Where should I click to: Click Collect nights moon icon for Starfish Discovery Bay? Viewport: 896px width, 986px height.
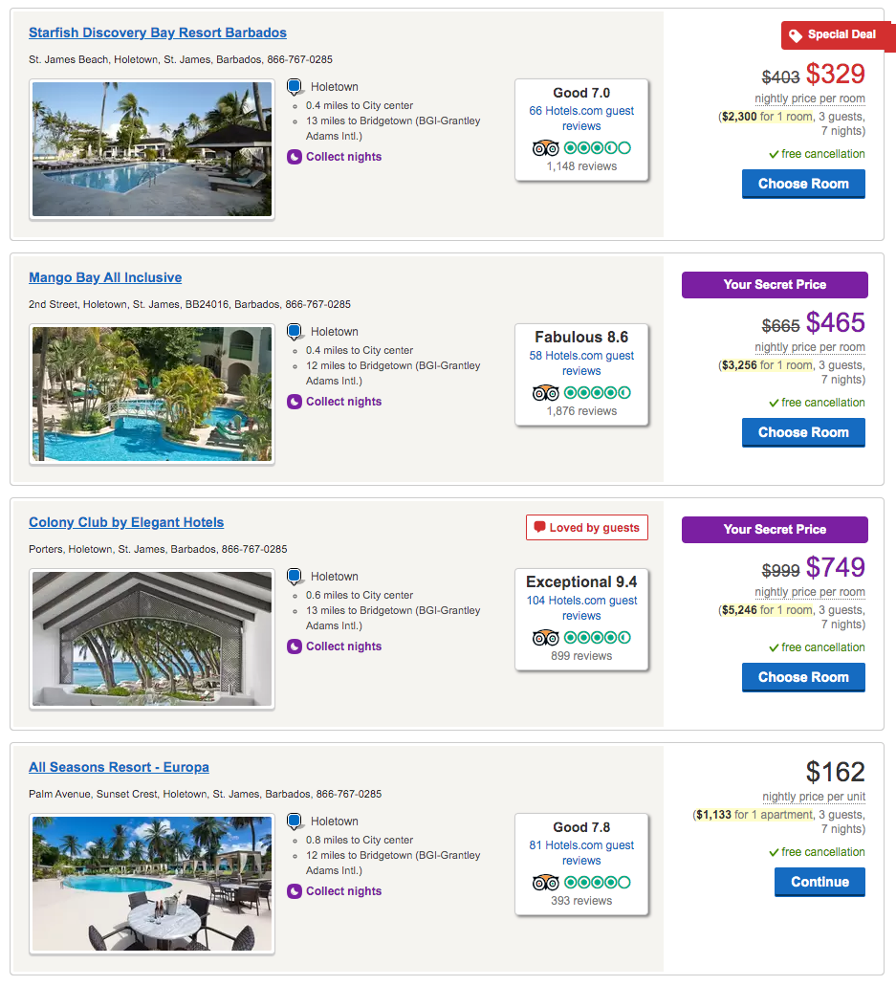click(295, 157)
